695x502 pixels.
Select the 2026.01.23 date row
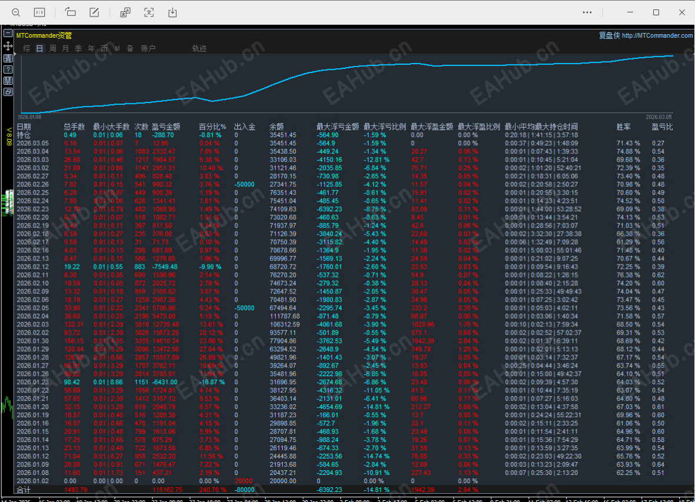coord(33,382)
